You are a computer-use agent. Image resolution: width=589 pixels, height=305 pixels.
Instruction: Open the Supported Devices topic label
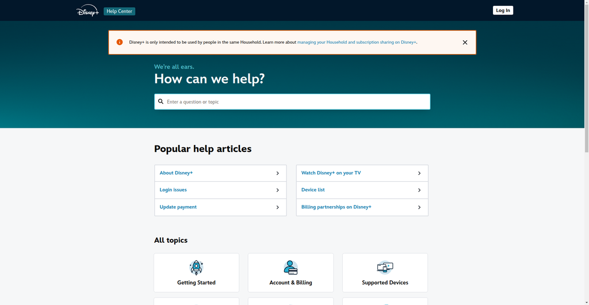pos(385,283)
